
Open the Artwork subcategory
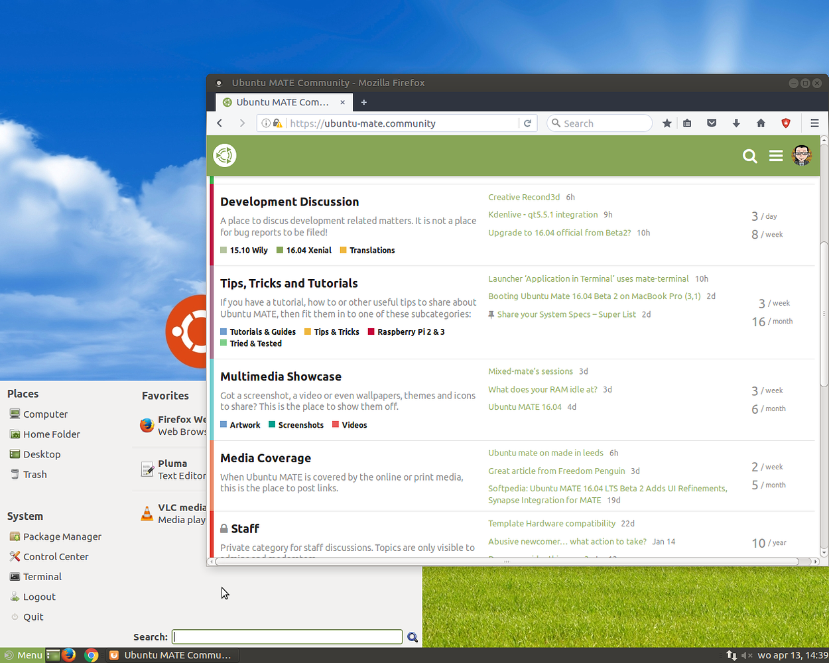[240, 426]
